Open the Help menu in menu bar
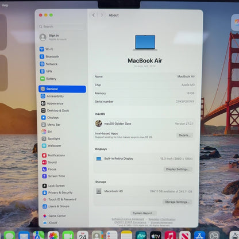The width and height of the screenshot is (239, 239). tap(5, 5)
